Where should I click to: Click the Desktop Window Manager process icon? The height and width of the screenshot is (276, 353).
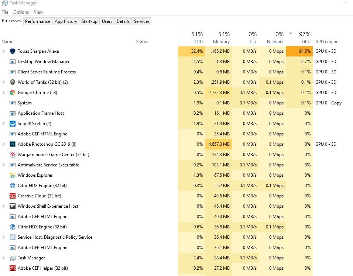[13, 62]
